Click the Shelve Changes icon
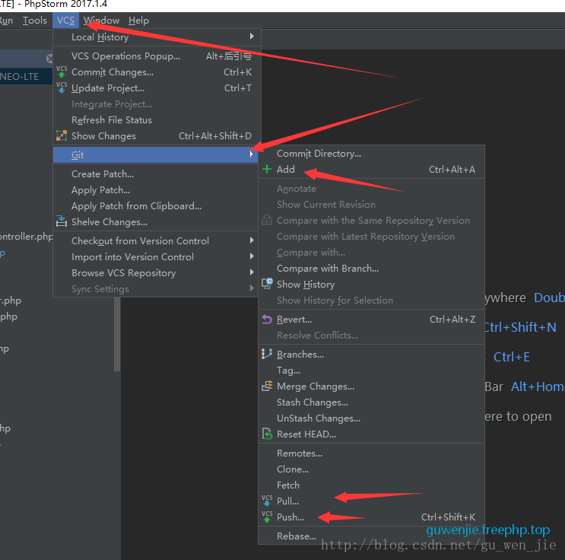This screenshot has height=560, width=565. tap(62, 222)
